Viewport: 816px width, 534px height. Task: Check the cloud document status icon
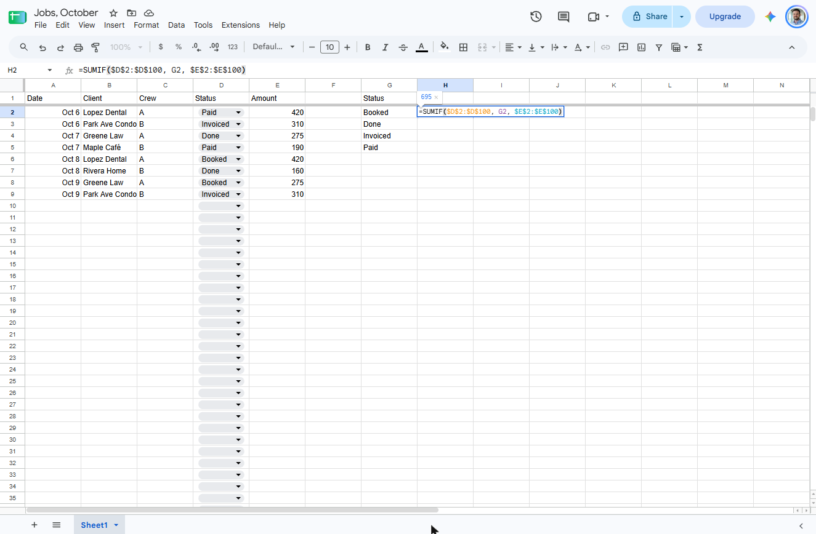pos(149,13)
